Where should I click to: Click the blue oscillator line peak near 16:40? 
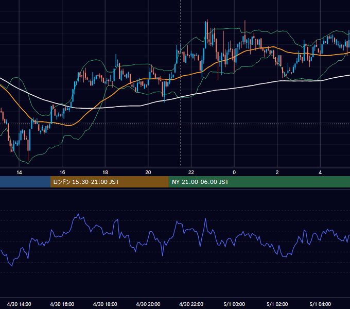(78, 214)
